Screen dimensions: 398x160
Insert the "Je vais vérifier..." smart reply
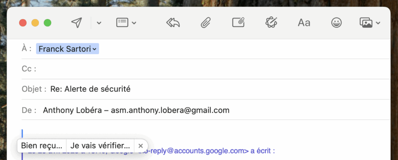coord(100,146)
